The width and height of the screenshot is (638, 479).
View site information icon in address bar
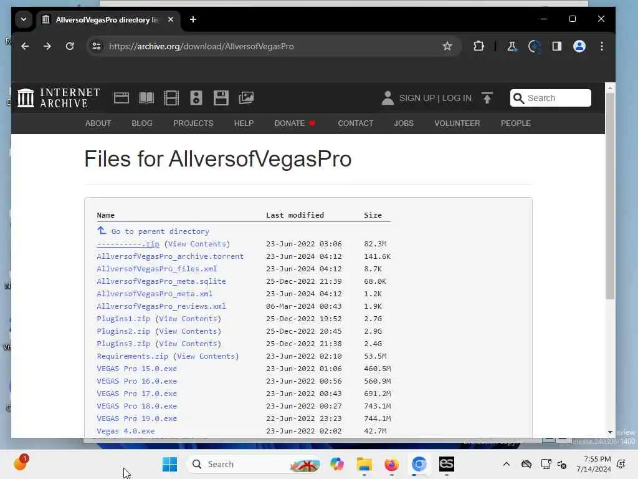(x=97, y=46)
